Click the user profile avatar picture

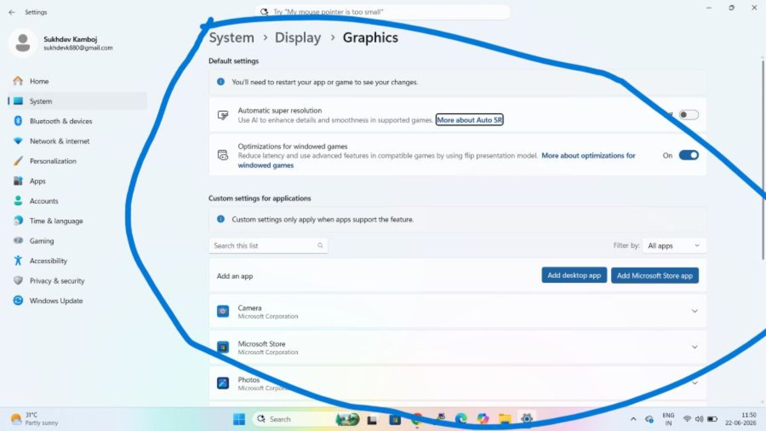(23, 43)
